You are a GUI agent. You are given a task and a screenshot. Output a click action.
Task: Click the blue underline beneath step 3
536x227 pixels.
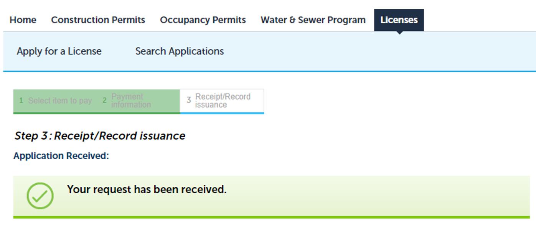(222, 113)
